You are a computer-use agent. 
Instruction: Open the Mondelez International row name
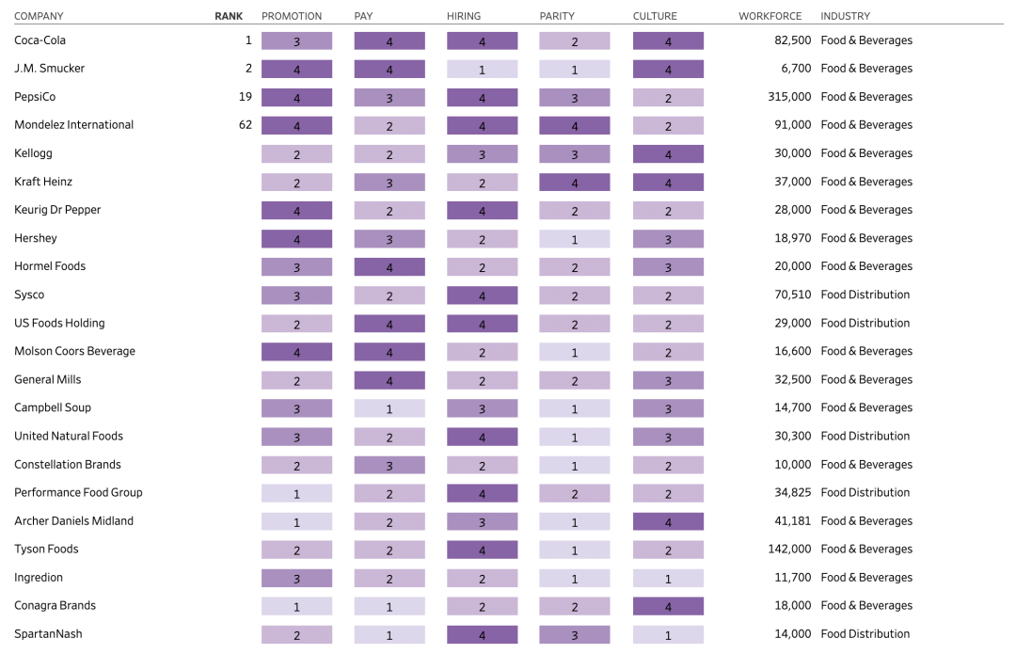pos(73,125)
